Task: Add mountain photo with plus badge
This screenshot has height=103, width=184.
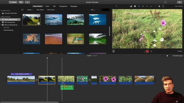Action: click(39, 24)
